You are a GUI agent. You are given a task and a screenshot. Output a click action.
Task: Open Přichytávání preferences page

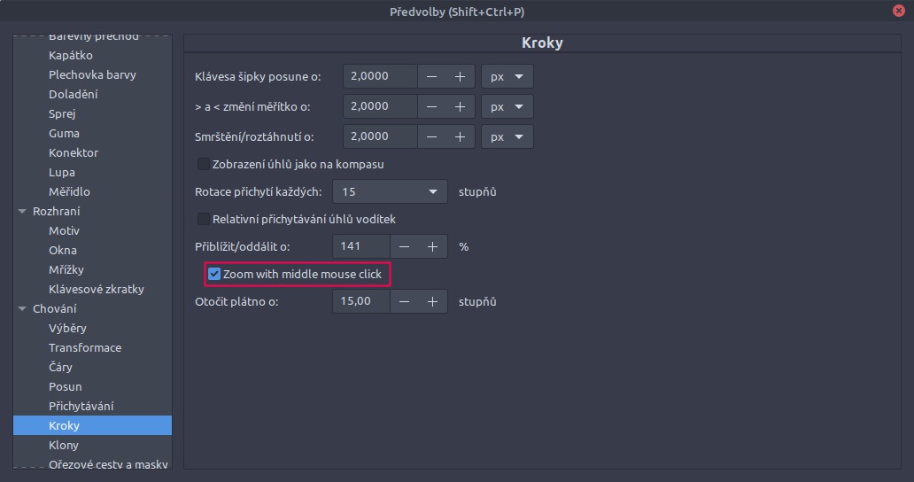[x=81, y=406]
